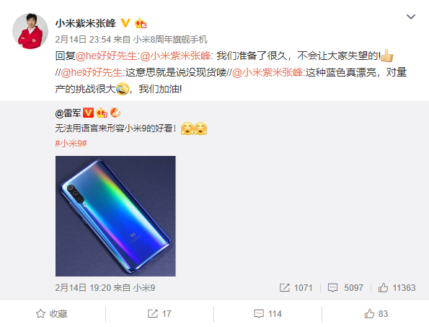
Task: Open first @he好好先生 mention in reply
Action: coord(106,56)
